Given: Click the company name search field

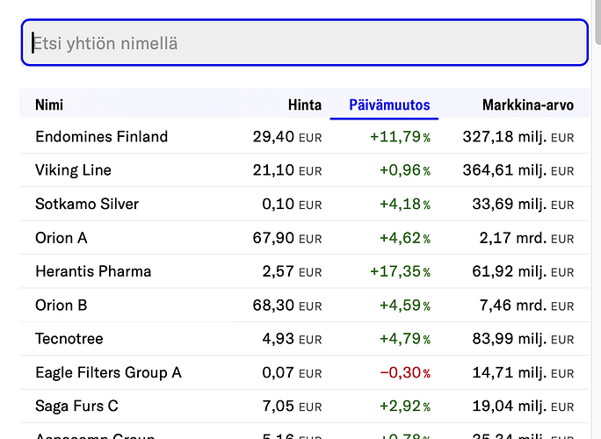Looking at the screenshot, I should click(x=304, y=42).
